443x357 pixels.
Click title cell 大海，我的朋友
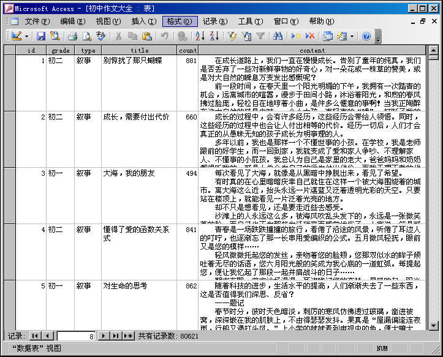point(139,196)
